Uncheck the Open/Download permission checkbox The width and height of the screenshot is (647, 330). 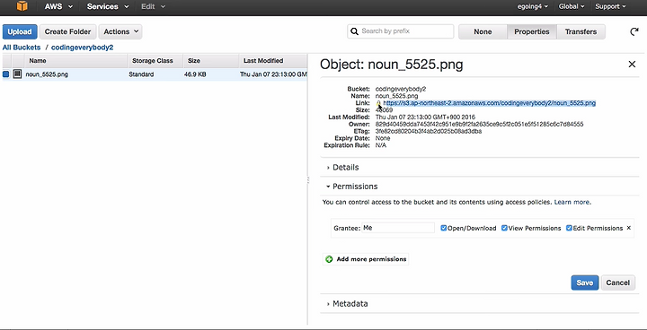click(444, 228)
